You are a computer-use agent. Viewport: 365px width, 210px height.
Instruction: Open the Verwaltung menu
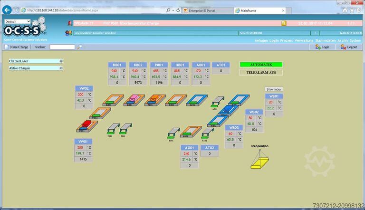pos(304,40)
